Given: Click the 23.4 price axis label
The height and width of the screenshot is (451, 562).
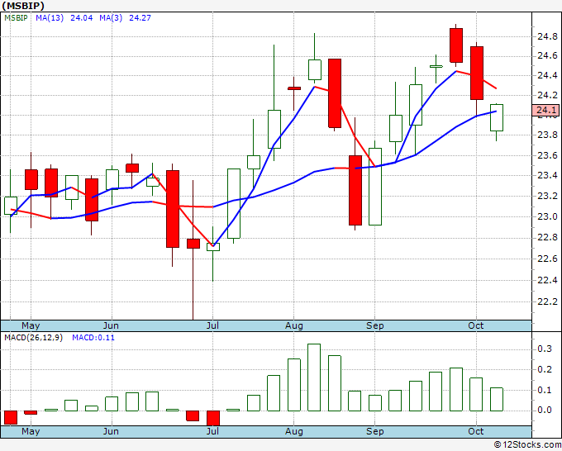Looking at the screenshot, I should [547, 176].
